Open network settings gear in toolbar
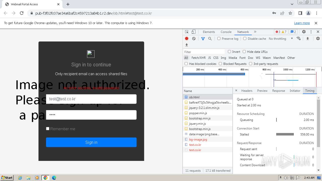This screenshot has height=181, width=322. coord(318,39)
